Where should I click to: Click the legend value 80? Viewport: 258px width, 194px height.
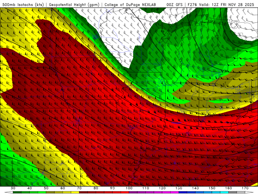pyautogui.click(x=96, y=188)
